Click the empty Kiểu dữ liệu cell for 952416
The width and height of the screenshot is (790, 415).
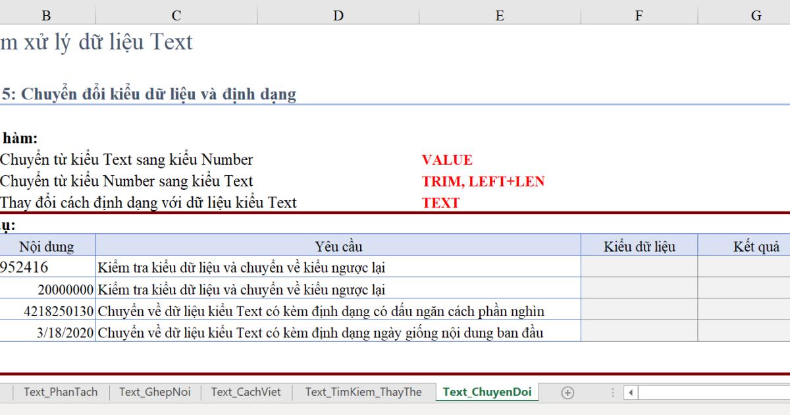pyautogui.click(x=639, y=267)
